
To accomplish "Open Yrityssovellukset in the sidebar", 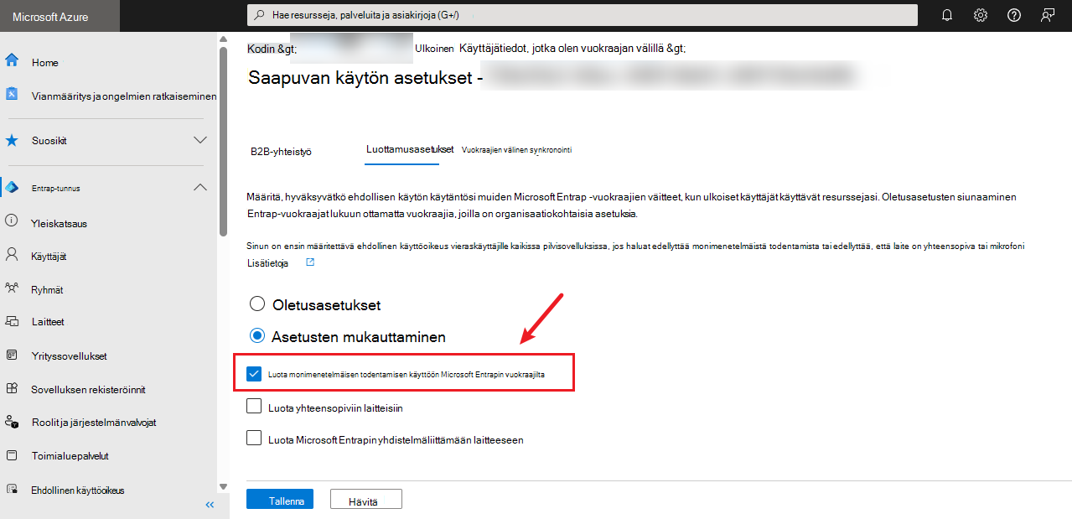I will [69, 356].
